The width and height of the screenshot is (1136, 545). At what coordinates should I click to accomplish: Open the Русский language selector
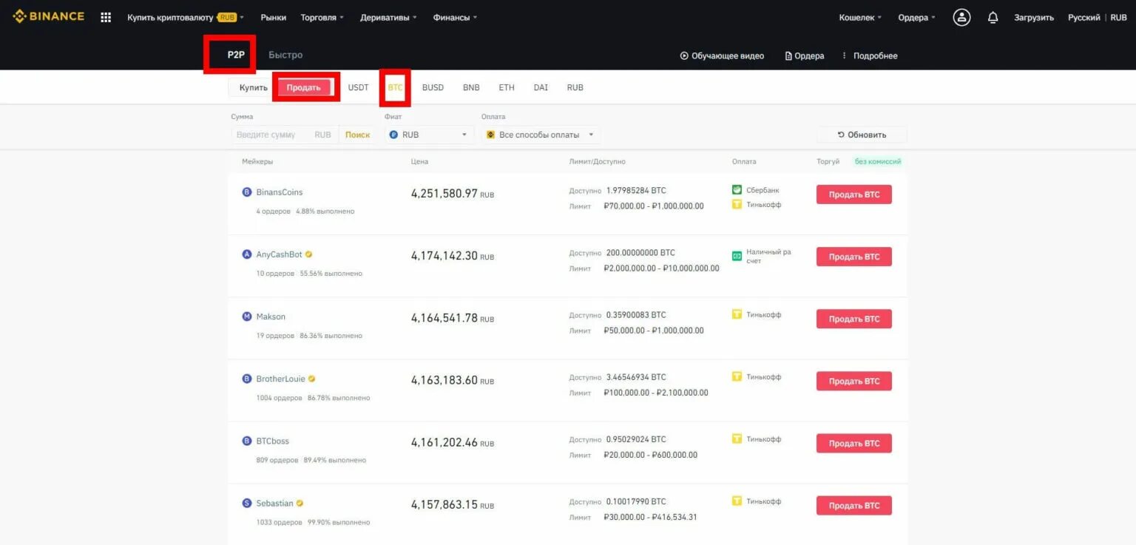tap(1083, 17)
